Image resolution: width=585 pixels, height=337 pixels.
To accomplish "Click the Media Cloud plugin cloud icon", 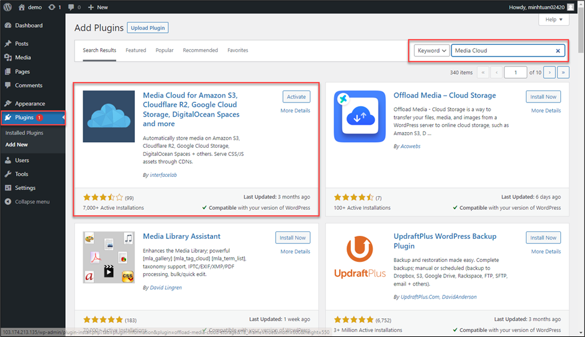I will (109, 117).
